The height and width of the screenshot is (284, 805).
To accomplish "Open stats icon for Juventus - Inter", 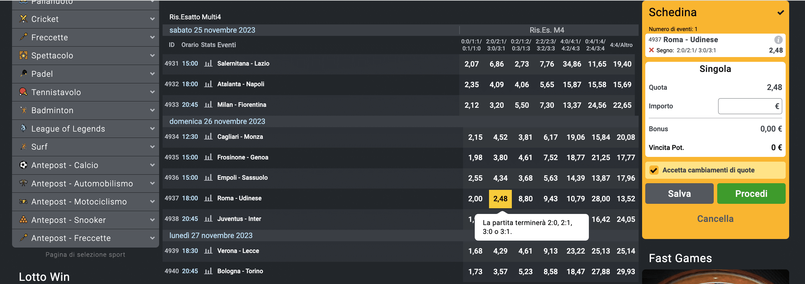I will pos(208,219).
